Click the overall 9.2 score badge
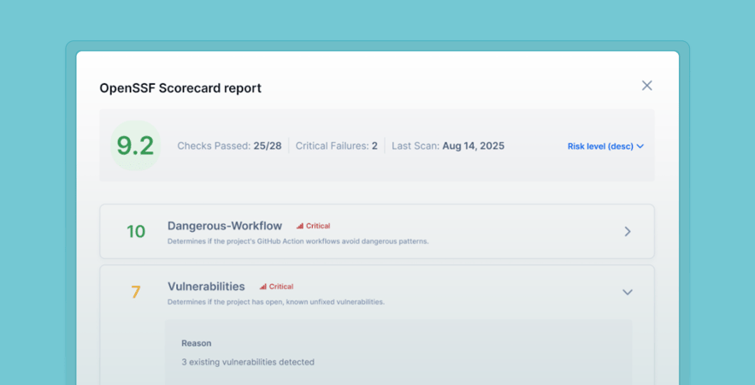This screenshot has width=755, height=385. [135, 146]
